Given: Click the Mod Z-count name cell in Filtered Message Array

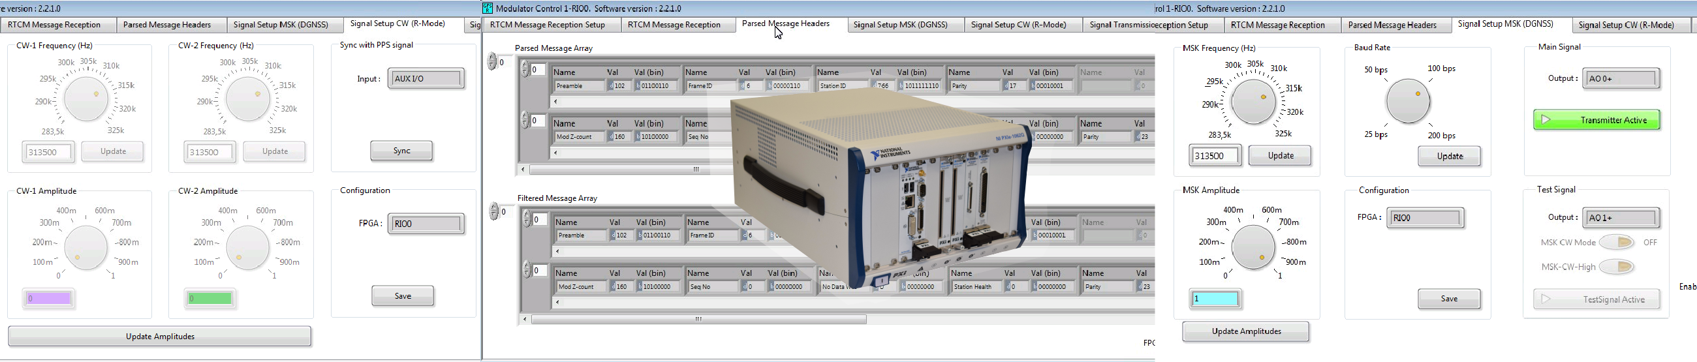Looking at the screenshot, I should click(x=582, y=287).
